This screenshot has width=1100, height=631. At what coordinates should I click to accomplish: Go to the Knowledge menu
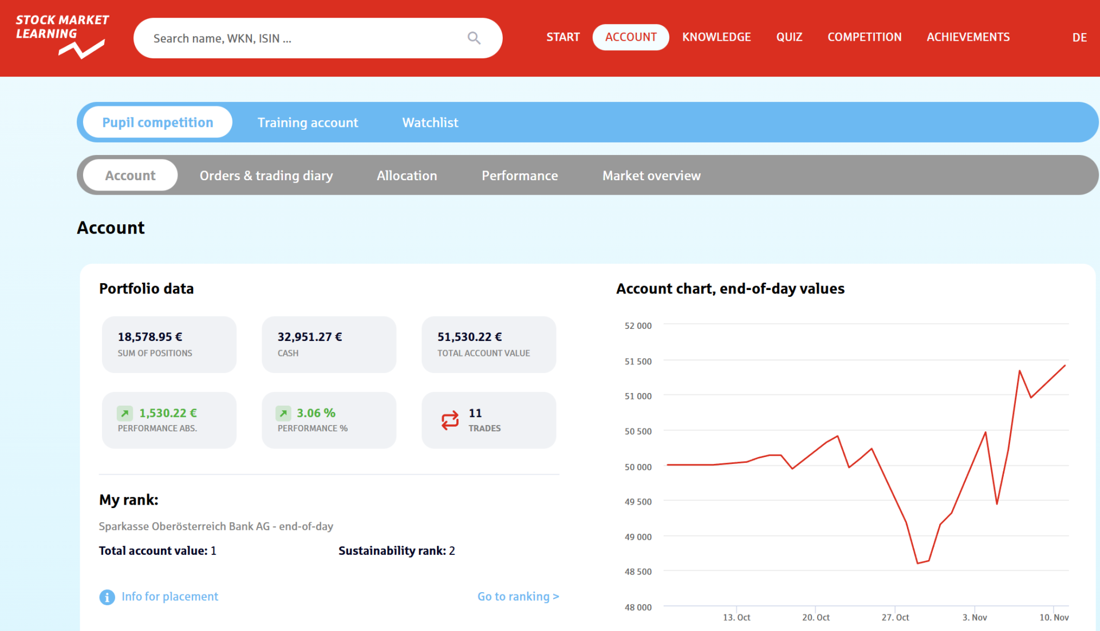coord(716,37)
